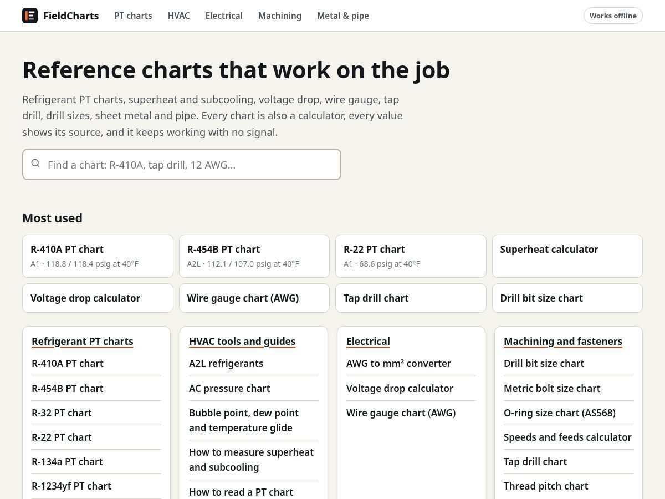665x499 pixels.
Task: Open the Electrical nav item
Action: (x=224, y=16)
